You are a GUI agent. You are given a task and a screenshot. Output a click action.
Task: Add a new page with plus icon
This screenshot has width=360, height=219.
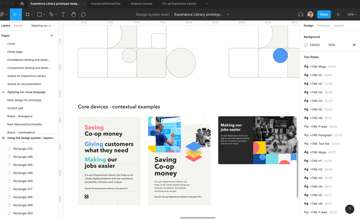pyautogui.click(x=52, y=35)
